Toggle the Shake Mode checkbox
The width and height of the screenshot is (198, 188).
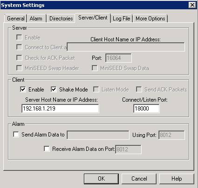coord(54,90)
